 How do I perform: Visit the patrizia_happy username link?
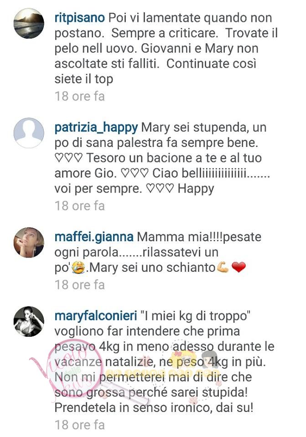[96, 128]
